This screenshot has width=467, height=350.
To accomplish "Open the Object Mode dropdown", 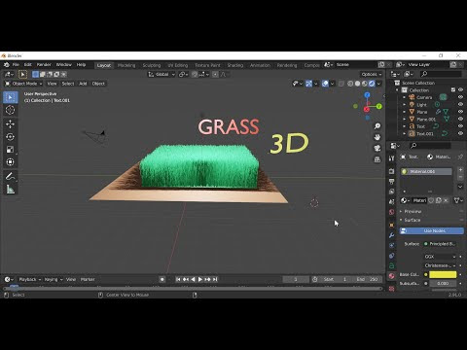I will pyautogui.click(x=23, y=84).
